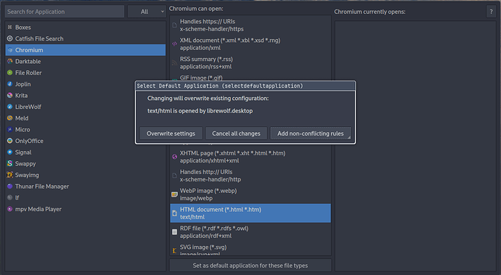The image size is (501, 275).
Task: Open the help question mark button
Action: pyautogui.click(x=491, y=12)
